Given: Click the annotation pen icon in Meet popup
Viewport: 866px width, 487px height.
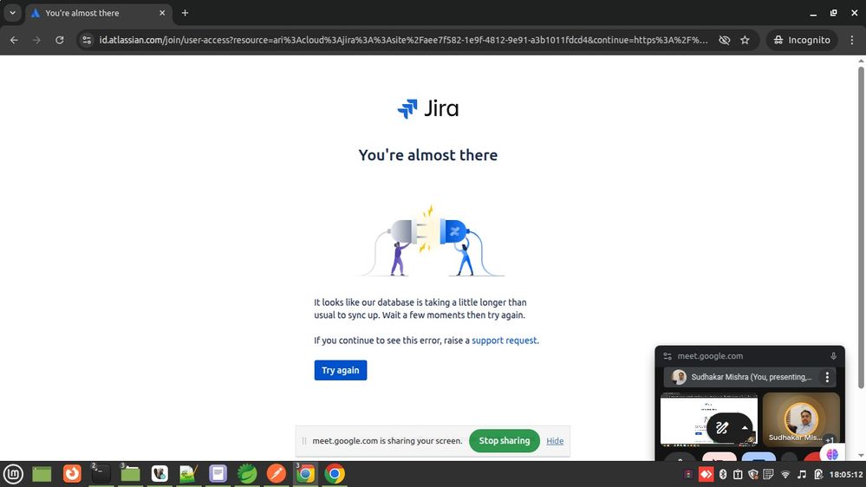Looking at the screenshot, I should click(722, 428).
